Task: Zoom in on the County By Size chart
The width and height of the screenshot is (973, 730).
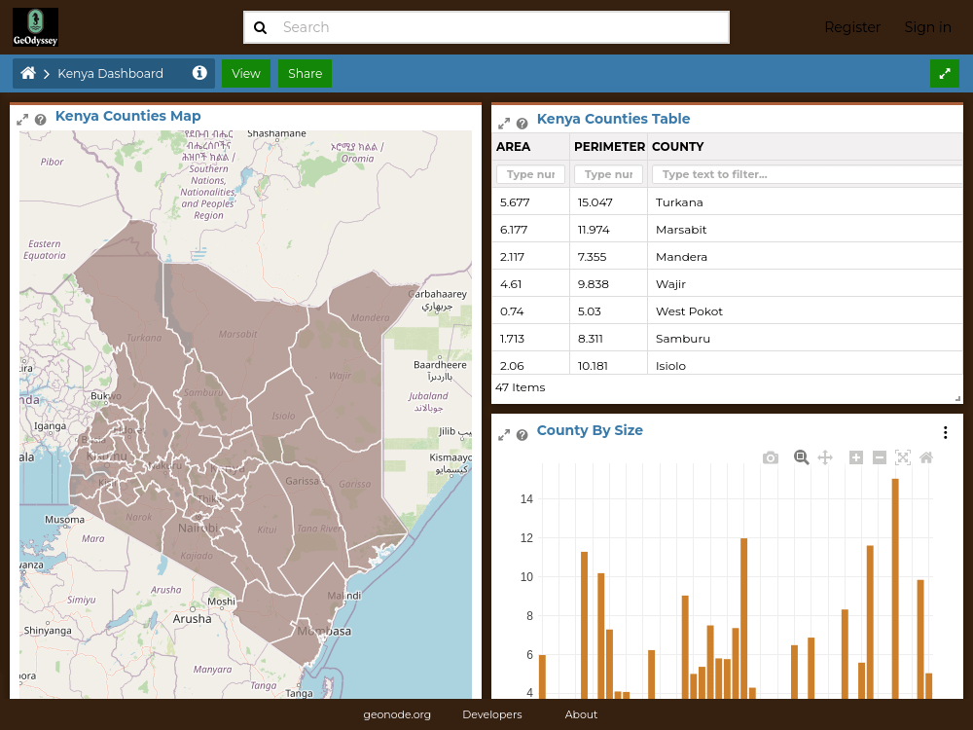Action: [x=855, y=458]
